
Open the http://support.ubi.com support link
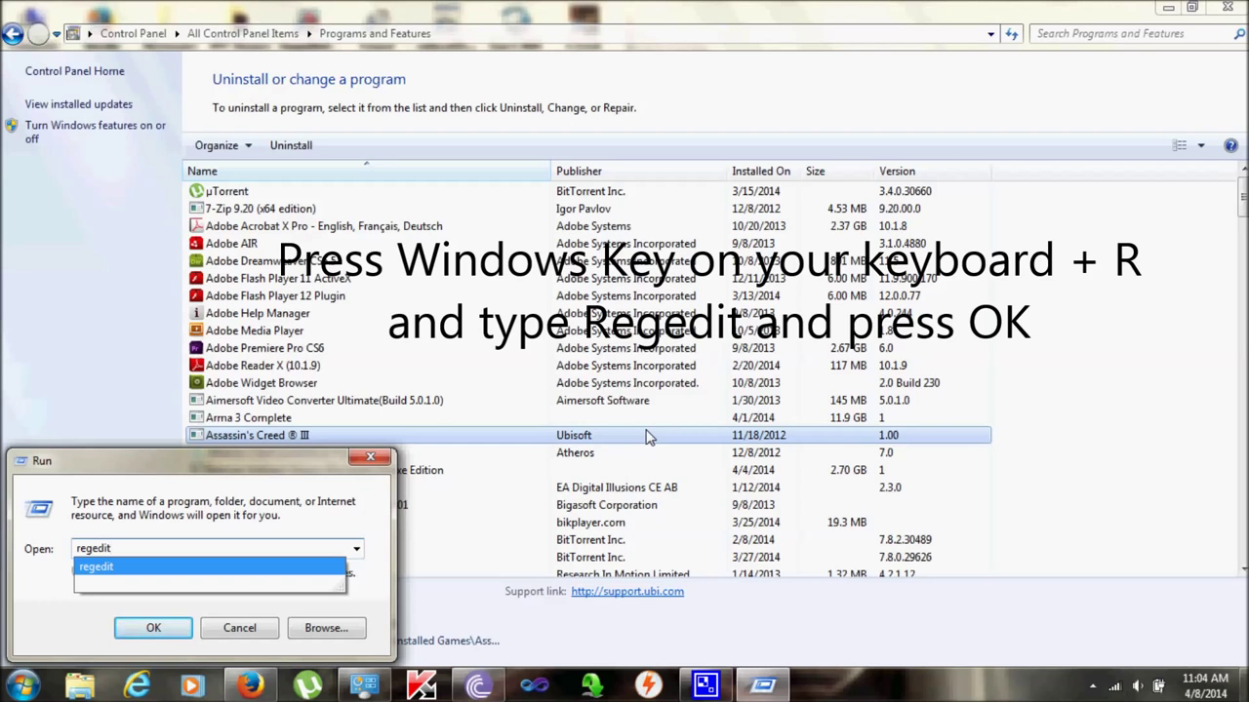(627, 591)
